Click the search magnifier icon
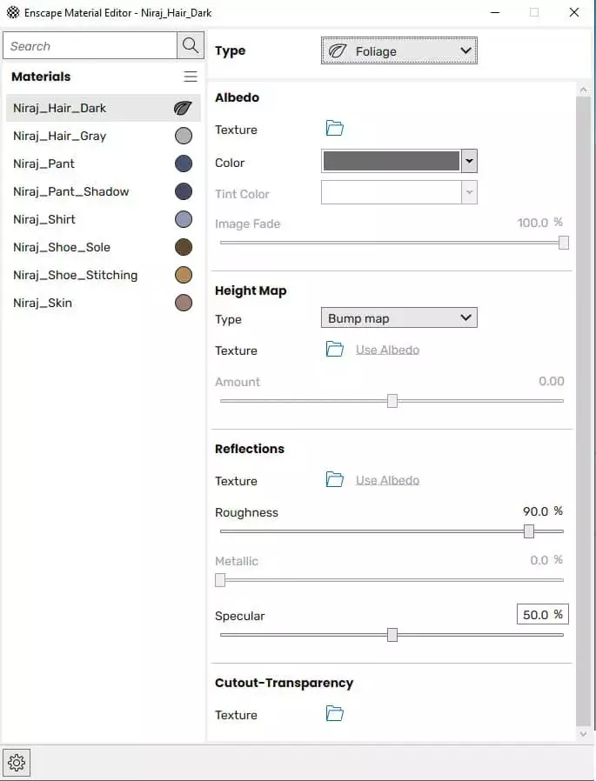This screenshot has height=781, width=596. click(x=190, y=46)
